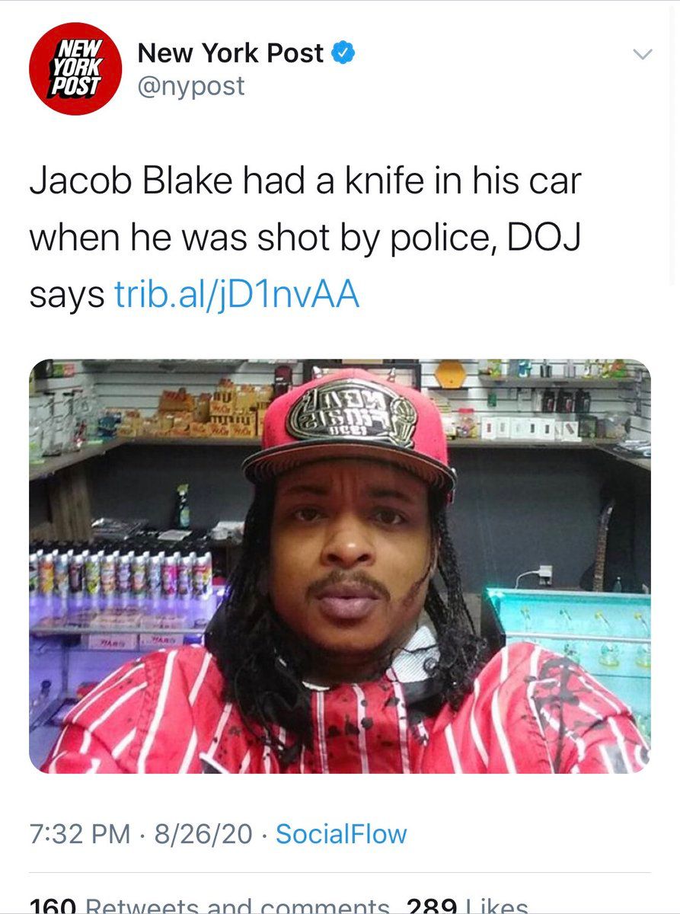Click the 7:32 PM timestamp
The width and height of the screenshot is (680, 914).
pyautogui.click(x=80, y=833)
